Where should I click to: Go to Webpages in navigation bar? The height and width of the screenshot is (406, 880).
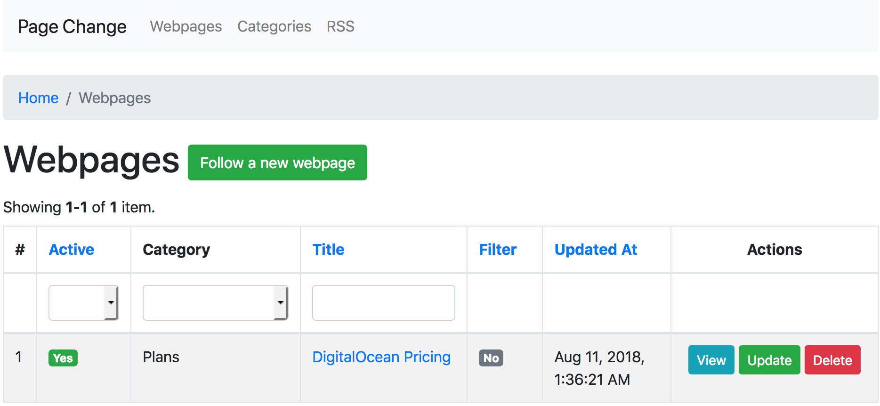coord(186,26)
